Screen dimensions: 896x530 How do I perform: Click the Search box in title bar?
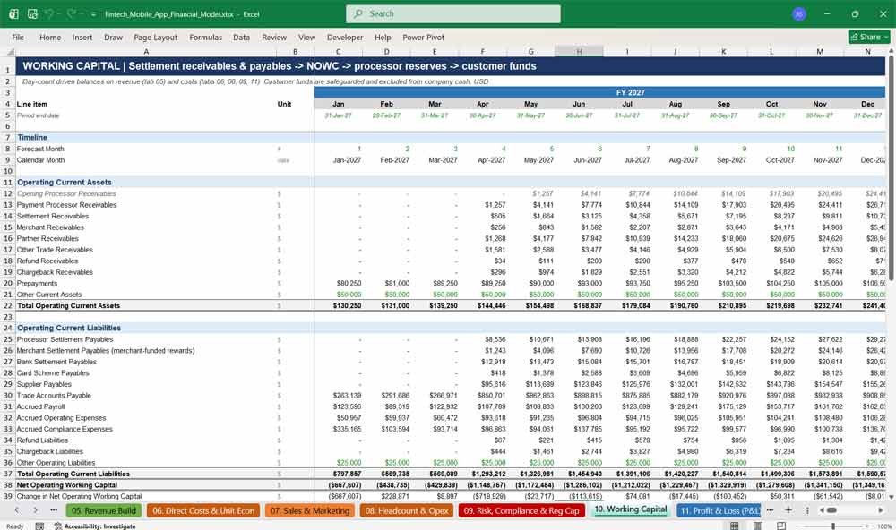[453, 13]
